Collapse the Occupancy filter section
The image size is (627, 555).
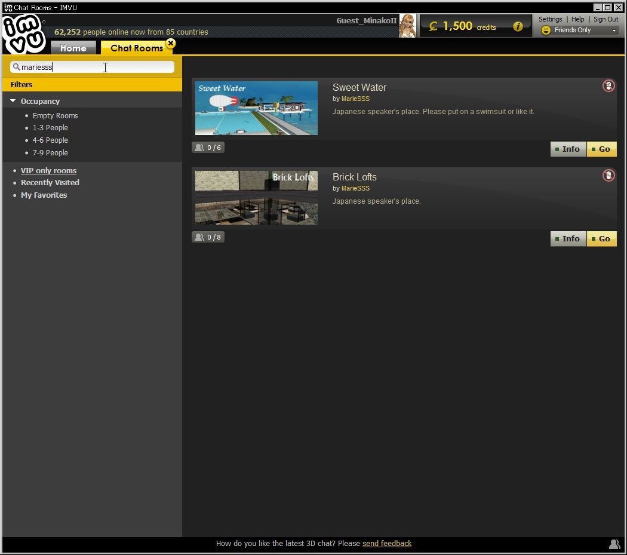(x=13, y=101)
